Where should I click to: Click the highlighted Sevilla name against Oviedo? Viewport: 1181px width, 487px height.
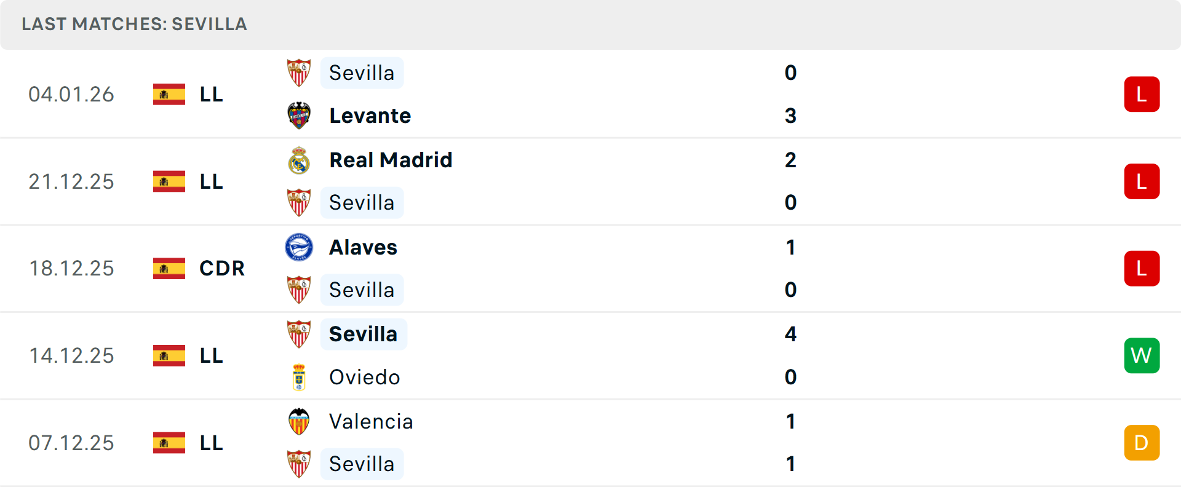coord(363,334)
